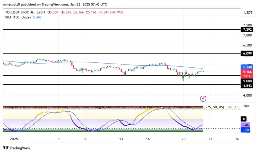Click the 20 date marker on time axis
Viewport: 259px width, 153px height.
[183, 139]
